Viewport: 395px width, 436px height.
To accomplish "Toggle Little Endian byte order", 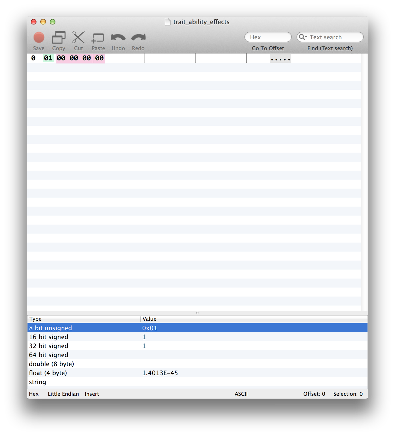I will [x=63, y=394].
